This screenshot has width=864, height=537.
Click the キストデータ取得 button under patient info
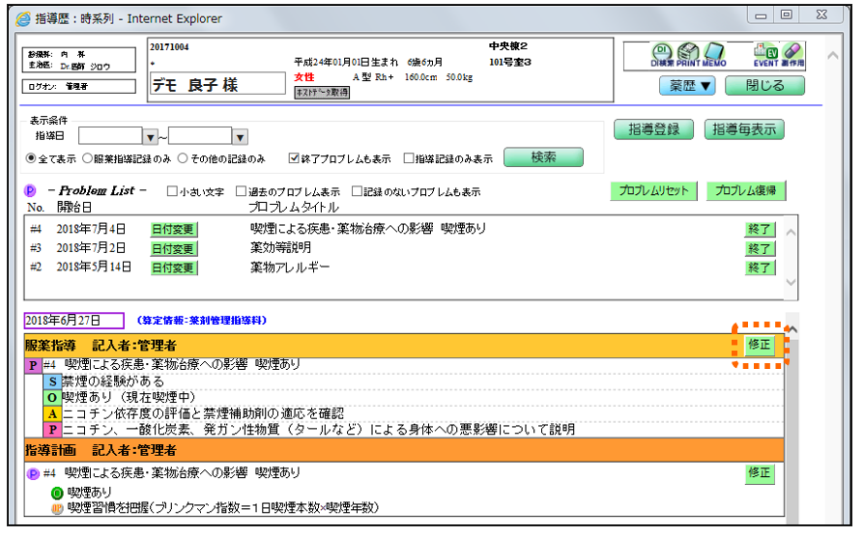click(x=322, y=92)
